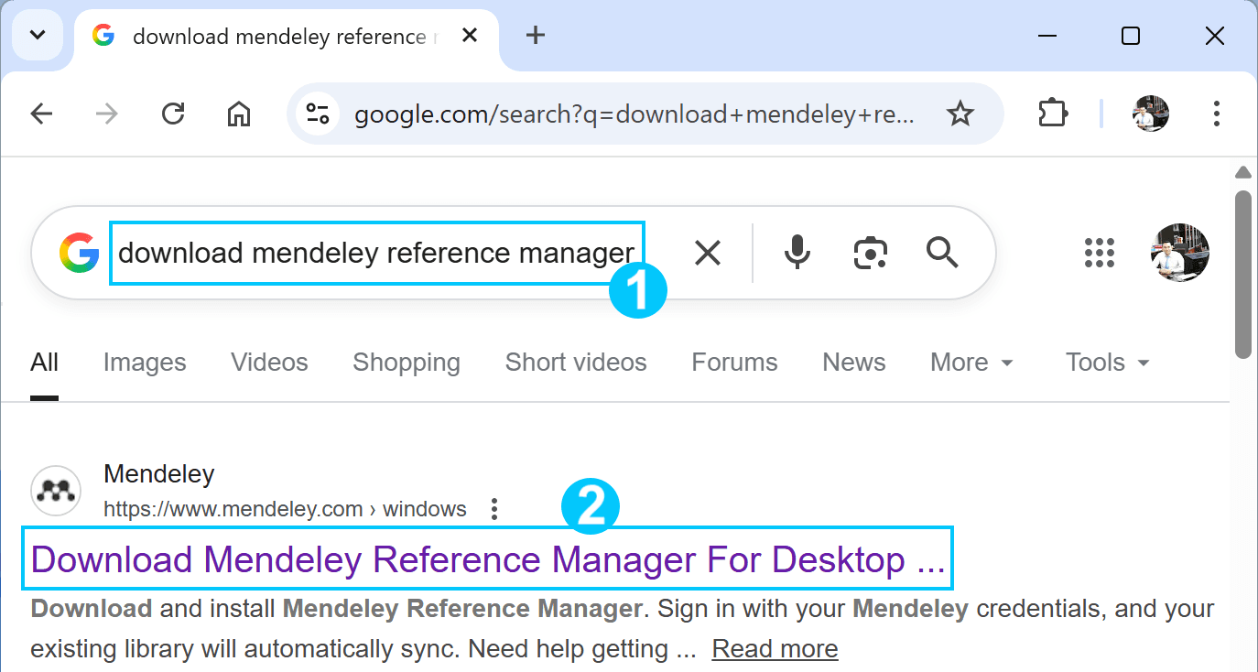Expand the More search filters dropdown
1258x672 pixels.
point(971,363)
